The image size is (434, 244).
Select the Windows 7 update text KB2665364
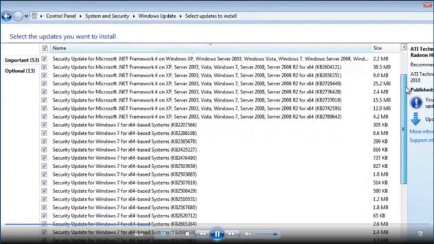(x=125, y=224)
